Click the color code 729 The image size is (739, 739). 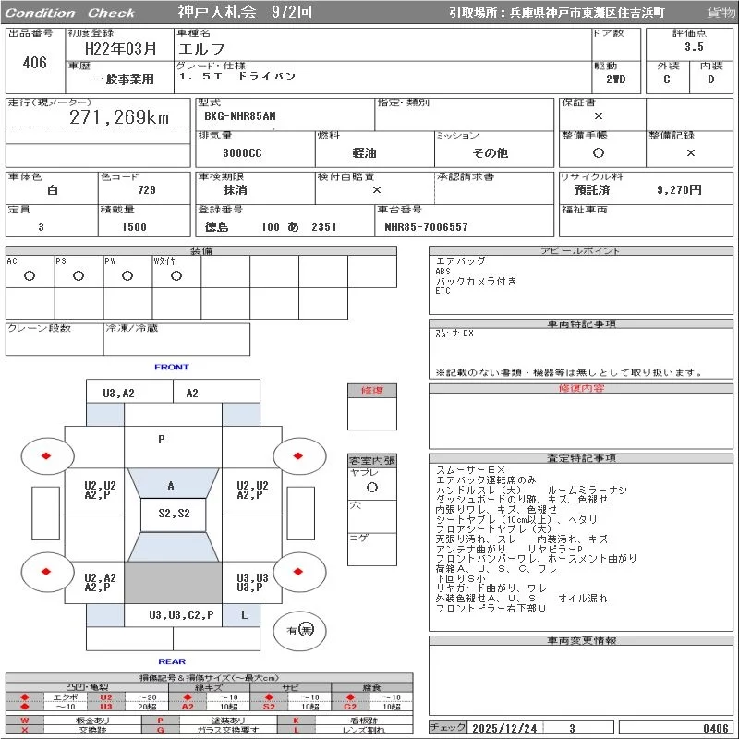pos(147,190)
